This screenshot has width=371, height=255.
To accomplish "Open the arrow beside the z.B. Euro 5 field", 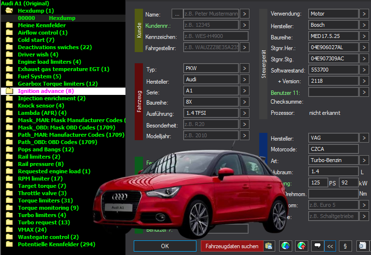I will pos(364,205).
